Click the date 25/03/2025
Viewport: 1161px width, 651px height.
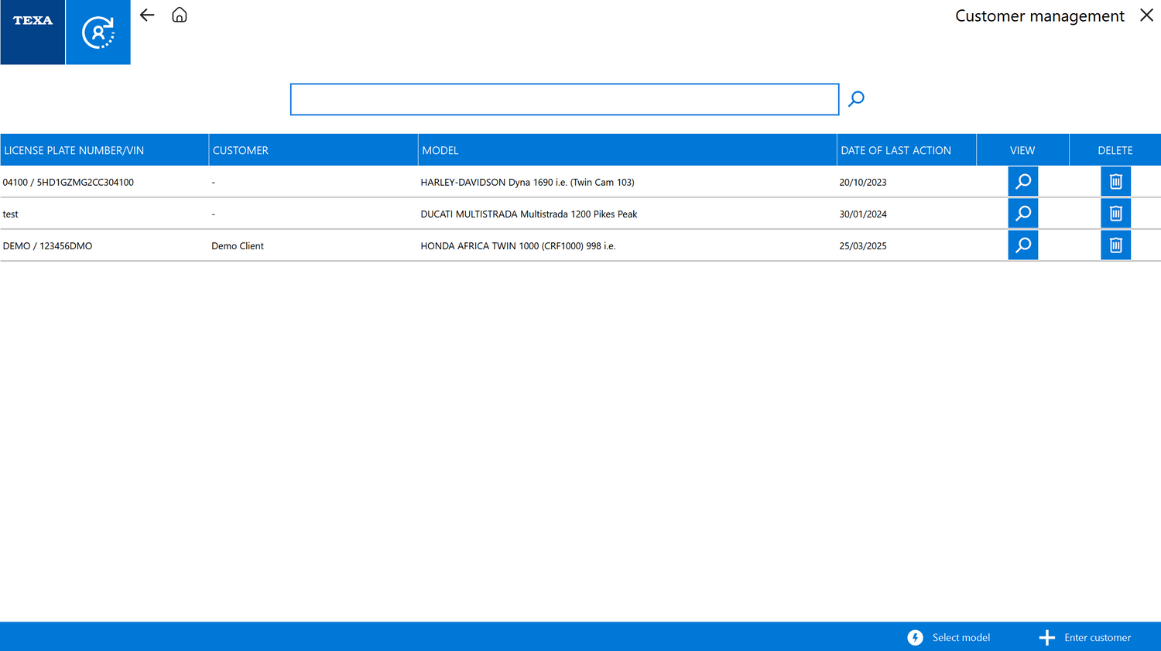pyautogui.click(x=863, y=246)
